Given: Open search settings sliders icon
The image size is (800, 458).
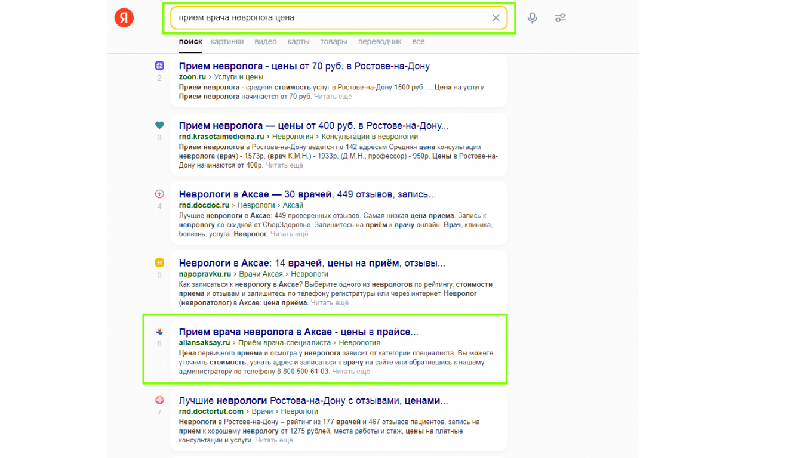Looking at the screenshot, I should (560, 18).
